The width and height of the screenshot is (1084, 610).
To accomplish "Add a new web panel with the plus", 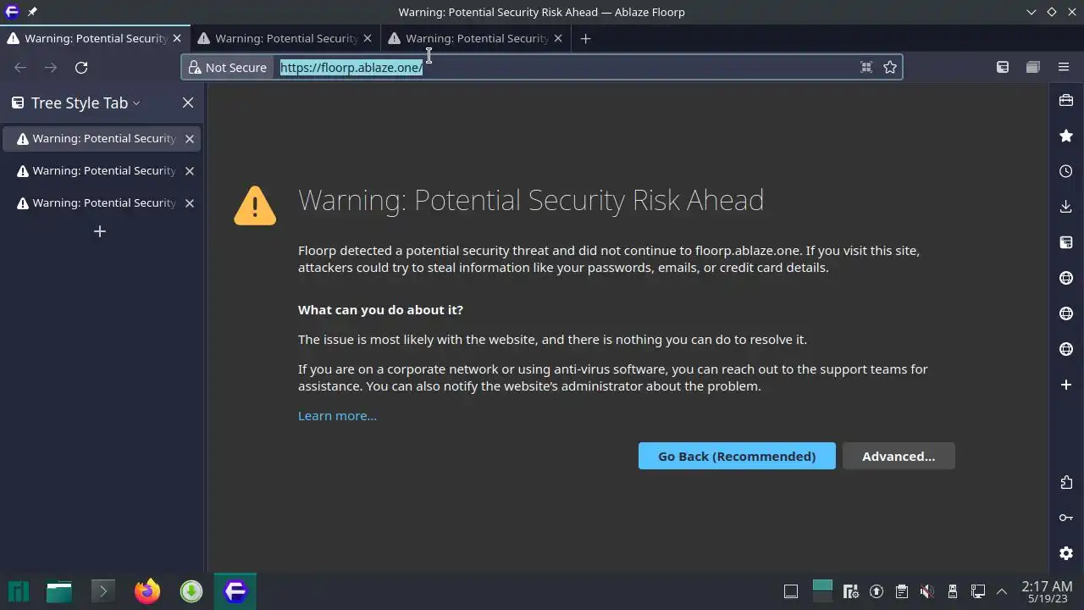I will 1066,385.
